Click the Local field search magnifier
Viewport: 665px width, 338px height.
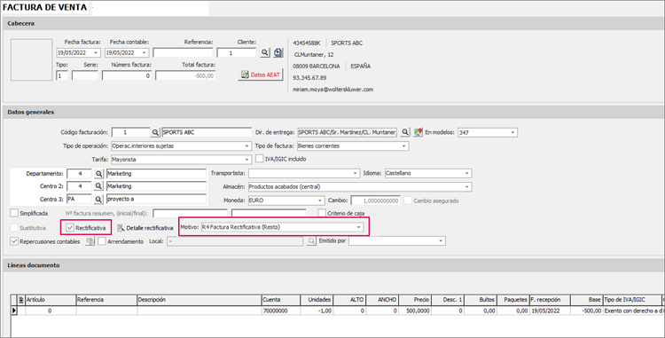pos(311,241)
